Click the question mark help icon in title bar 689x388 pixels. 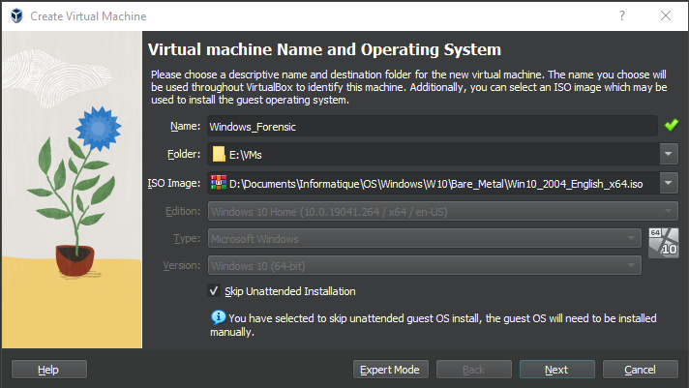(621, 16)
